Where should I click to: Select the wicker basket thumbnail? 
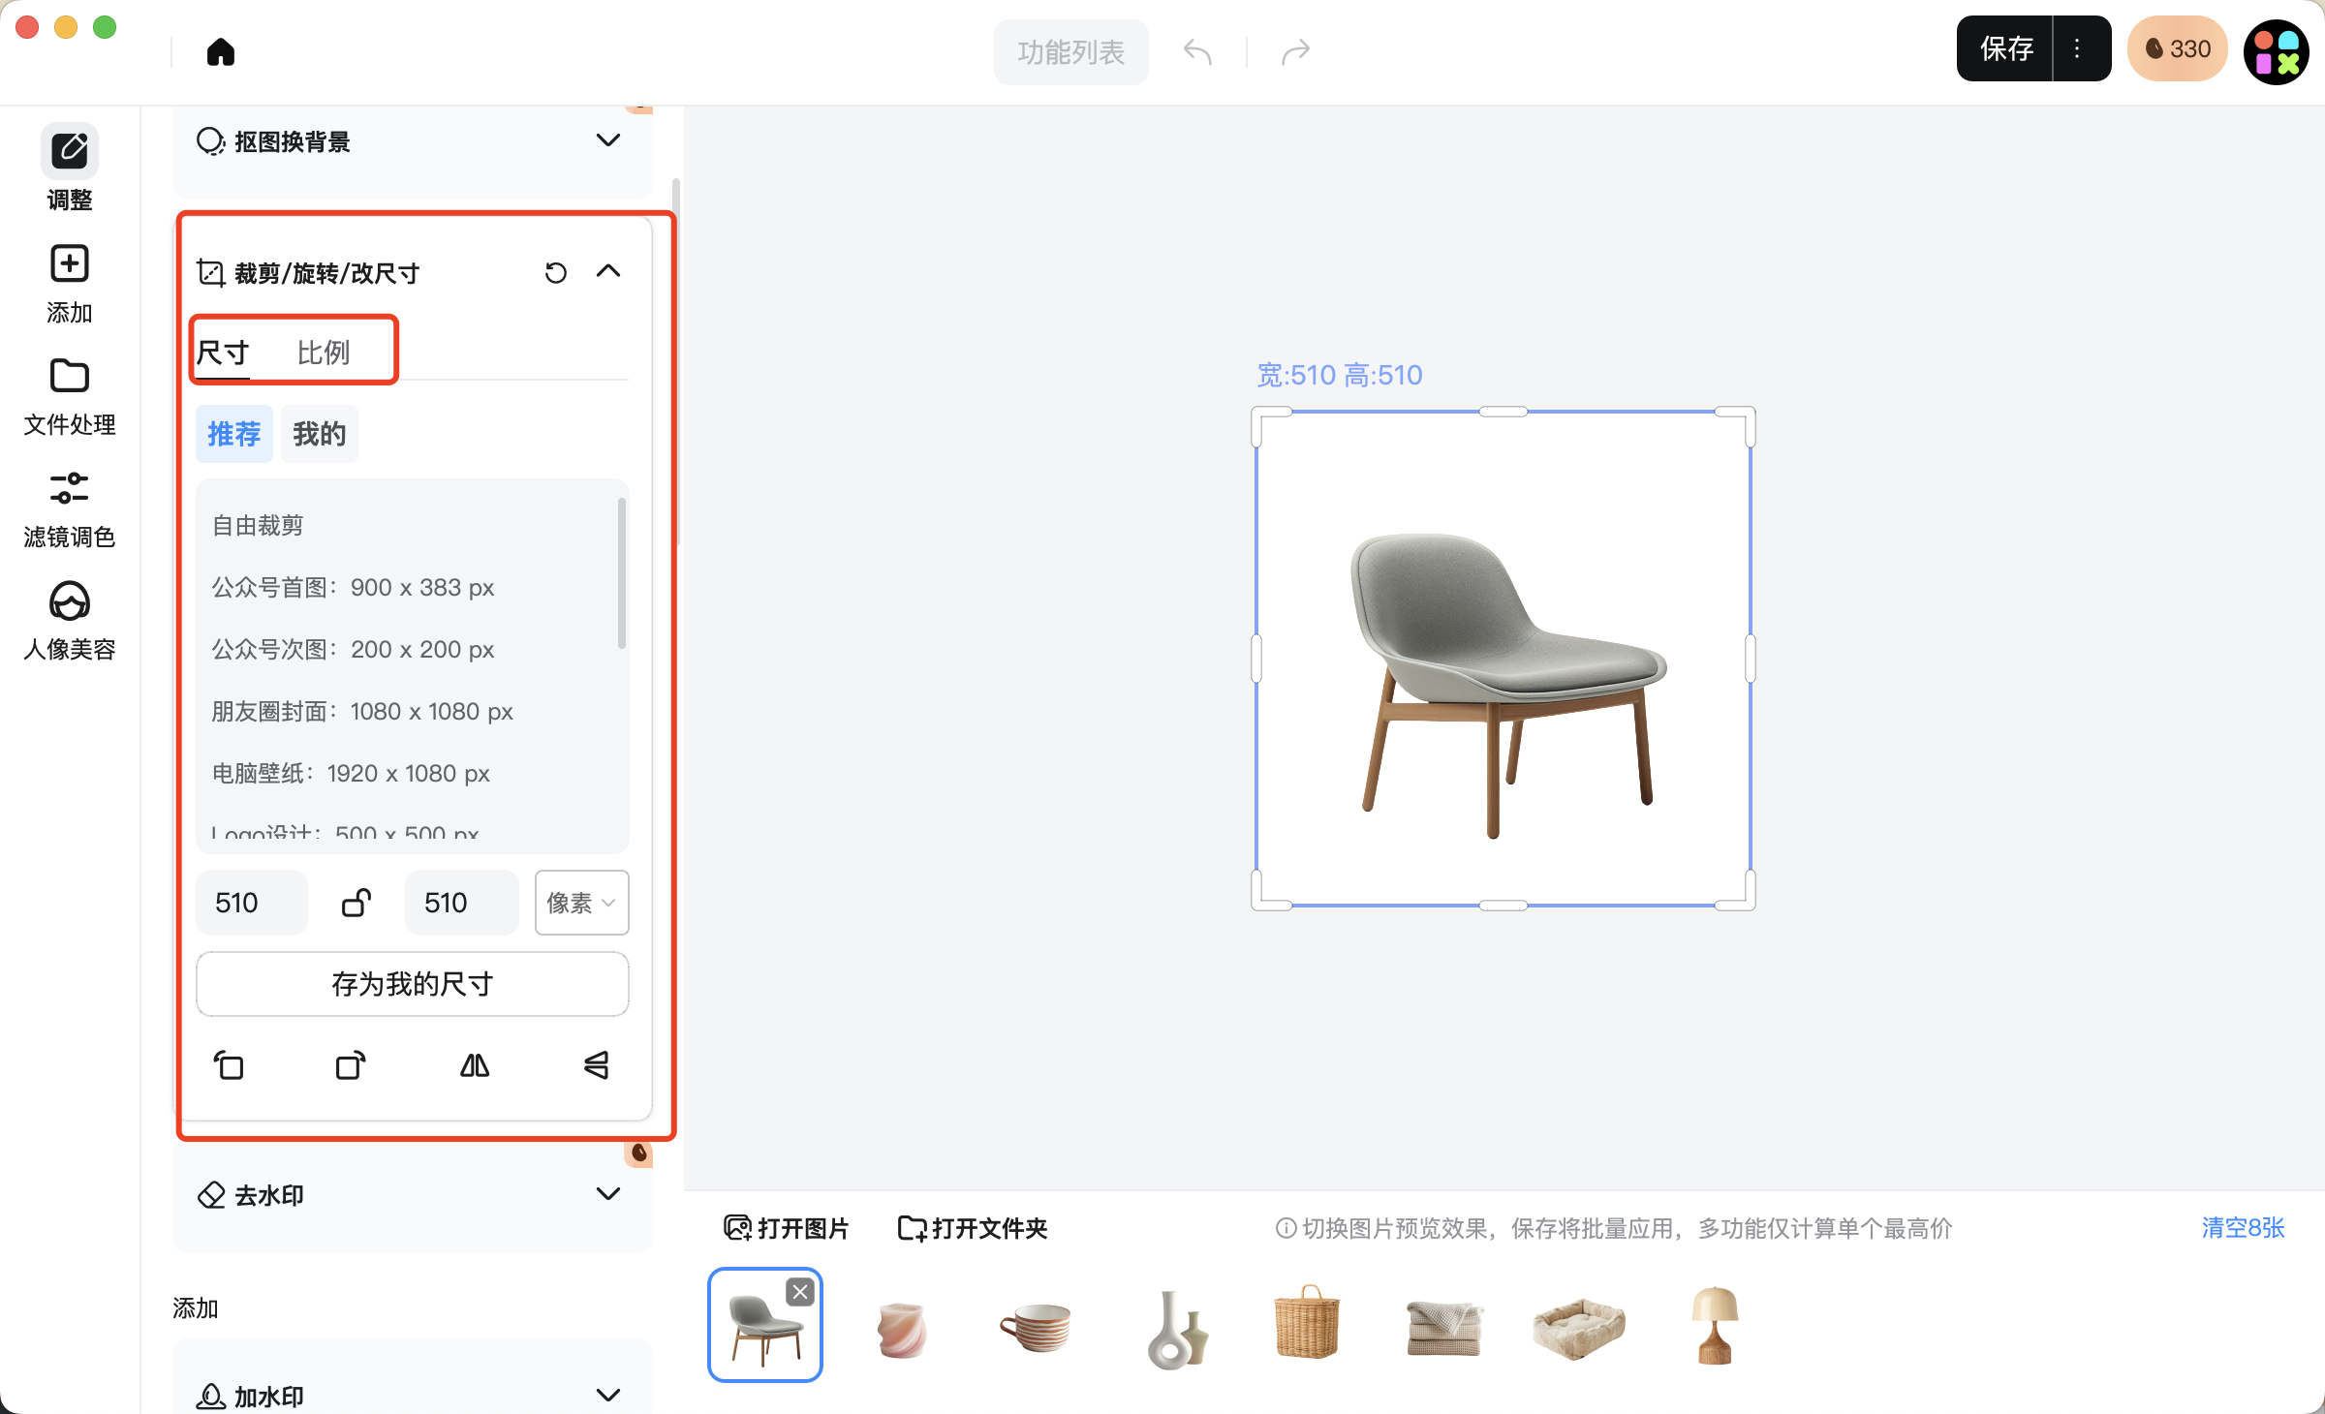(1307, 1325)
